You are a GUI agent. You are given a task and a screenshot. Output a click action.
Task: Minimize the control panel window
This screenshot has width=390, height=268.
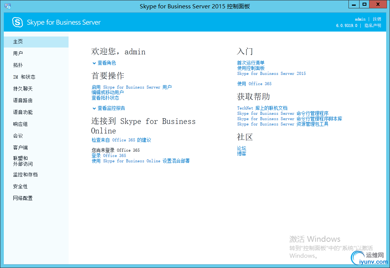[x=354, y=4]
